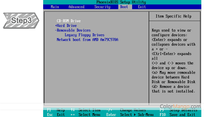Collapse the -Removable Devices group
The height and width of the screenshot is (117, 204).
(73, 30)
